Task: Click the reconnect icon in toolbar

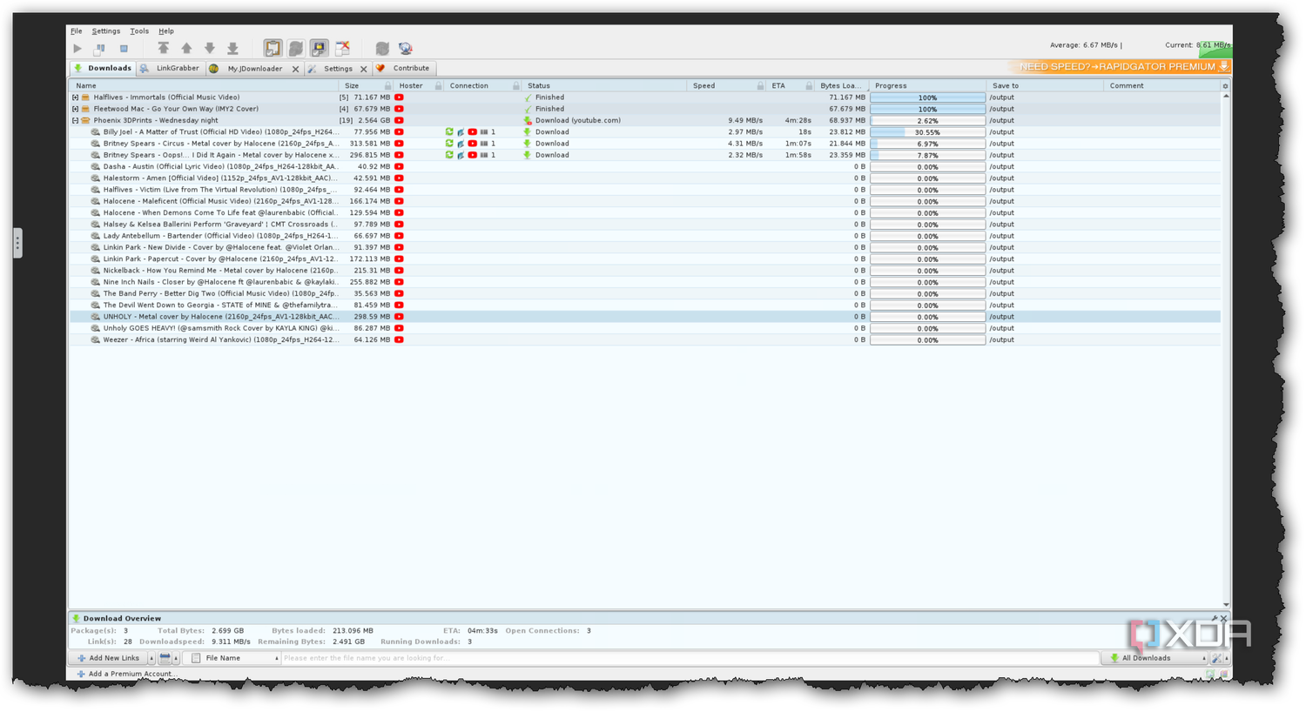Action: [x=382, y=49]
